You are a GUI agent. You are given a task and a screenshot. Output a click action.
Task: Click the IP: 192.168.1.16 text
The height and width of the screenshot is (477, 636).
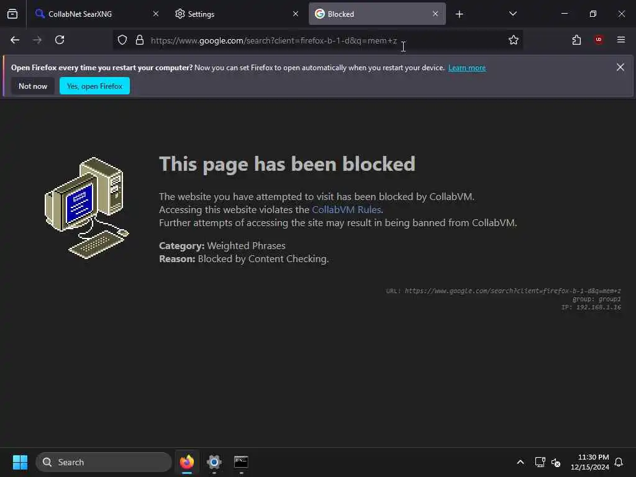tap(591, 307)
